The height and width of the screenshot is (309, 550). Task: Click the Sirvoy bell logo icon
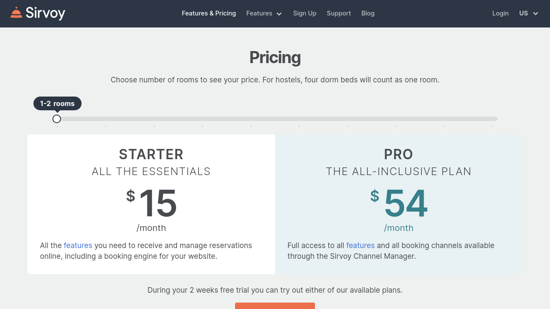click(x=16, y=13)
